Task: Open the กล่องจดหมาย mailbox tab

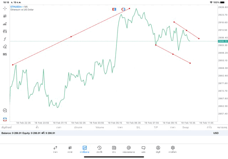Action: click(129, 149)
